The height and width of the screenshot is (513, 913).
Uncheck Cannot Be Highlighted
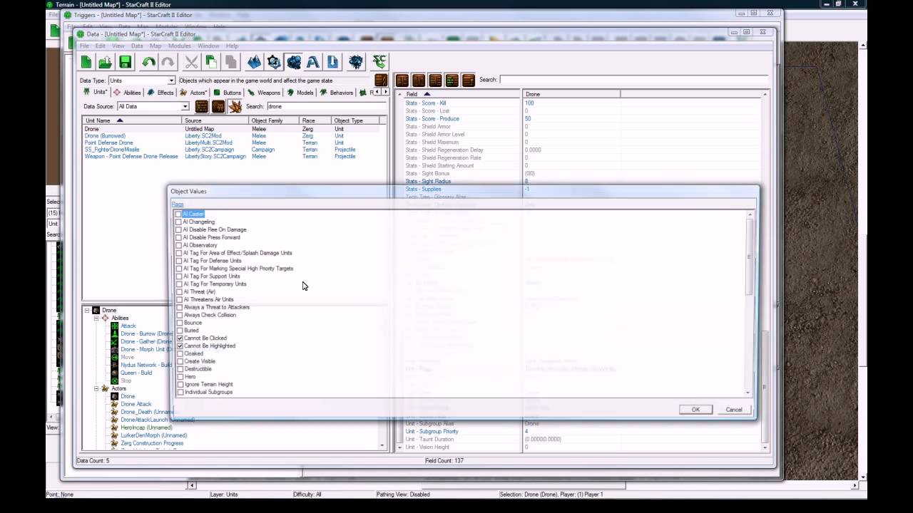coord(180,346)
